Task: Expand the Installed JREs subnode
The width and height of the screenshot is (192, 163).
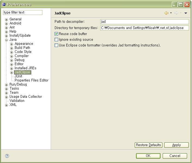Action: (11, 68)
